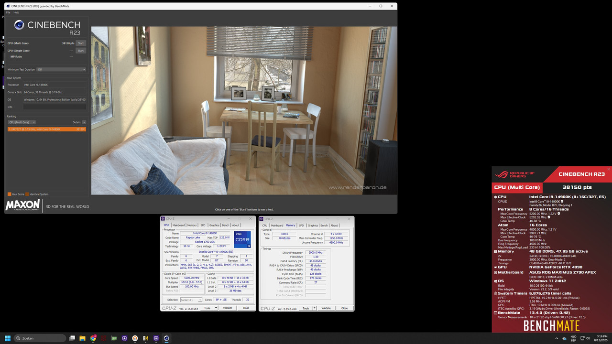Click the Processor field in Your System
612x344 pixels.
click(x=55, y=85)
